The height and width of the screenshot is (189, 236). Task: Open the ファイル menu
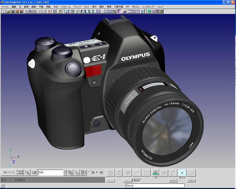(5, 6)
